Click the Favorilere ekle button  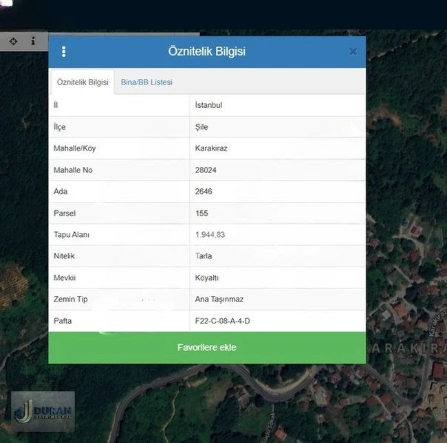[207, 348]
